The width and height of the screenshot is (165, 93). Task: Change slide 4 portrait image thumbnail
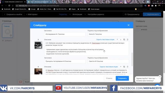[x=38, y=71]
